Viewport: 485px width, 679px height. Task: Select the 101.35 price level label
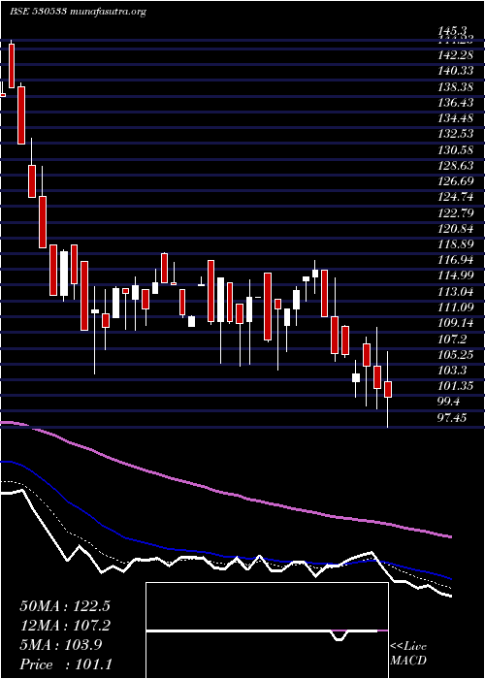pyautogui.click(x=455, y=386)
